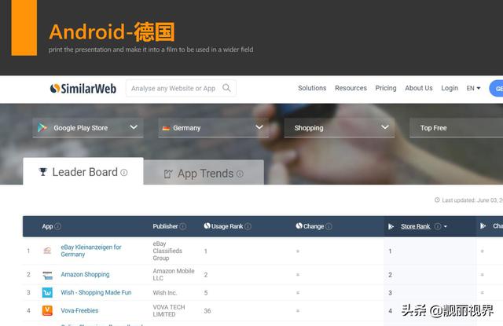This screenshot has height=326, width=503.
Task: Click the usage Change column info icon
Action: [x=329, y=226]
